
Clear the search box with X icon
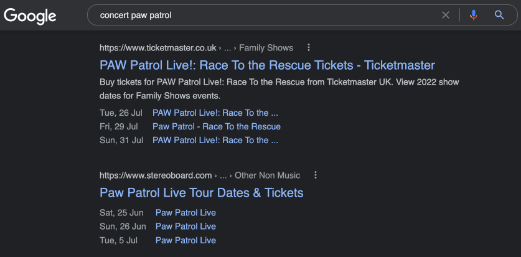445,15
